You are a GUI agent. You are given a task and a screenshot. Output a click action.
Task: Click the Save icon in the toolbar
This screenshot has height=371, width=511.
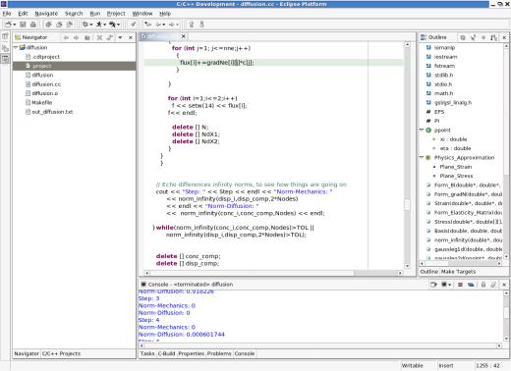click(23, 25)
